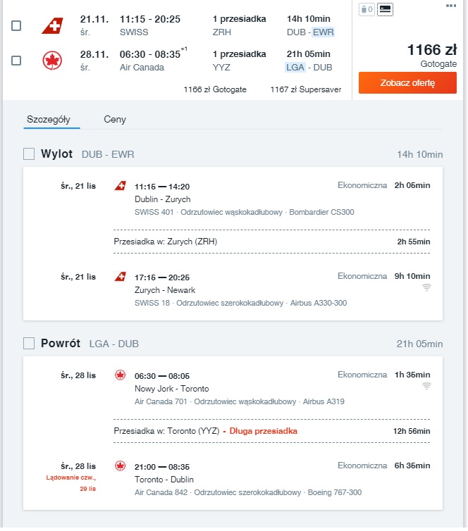
Task: Click Wi-Fi icon on Nowy Jork - Toronto flight
Action: pos(426,386)
